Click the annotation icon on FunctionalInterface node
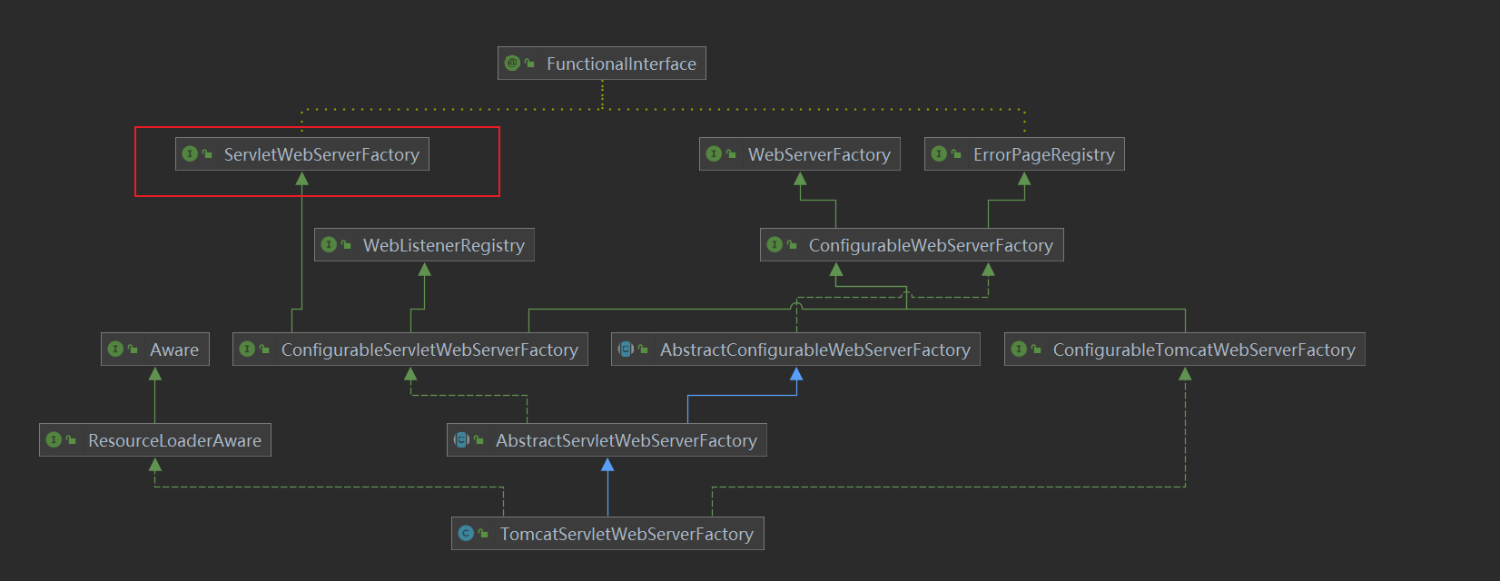The image size is (1500, 581). tap(512, 64)
